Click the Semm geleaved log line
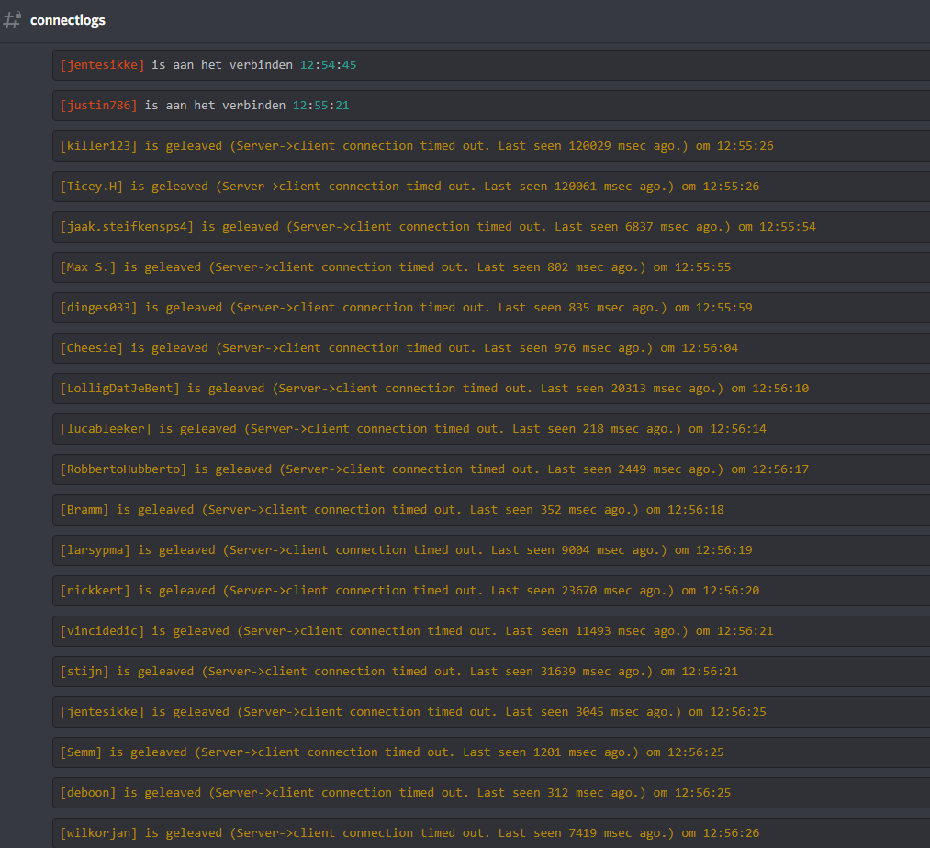Viewport: 930px width, 848px height. pyautogui.click(x=392, y=752)
